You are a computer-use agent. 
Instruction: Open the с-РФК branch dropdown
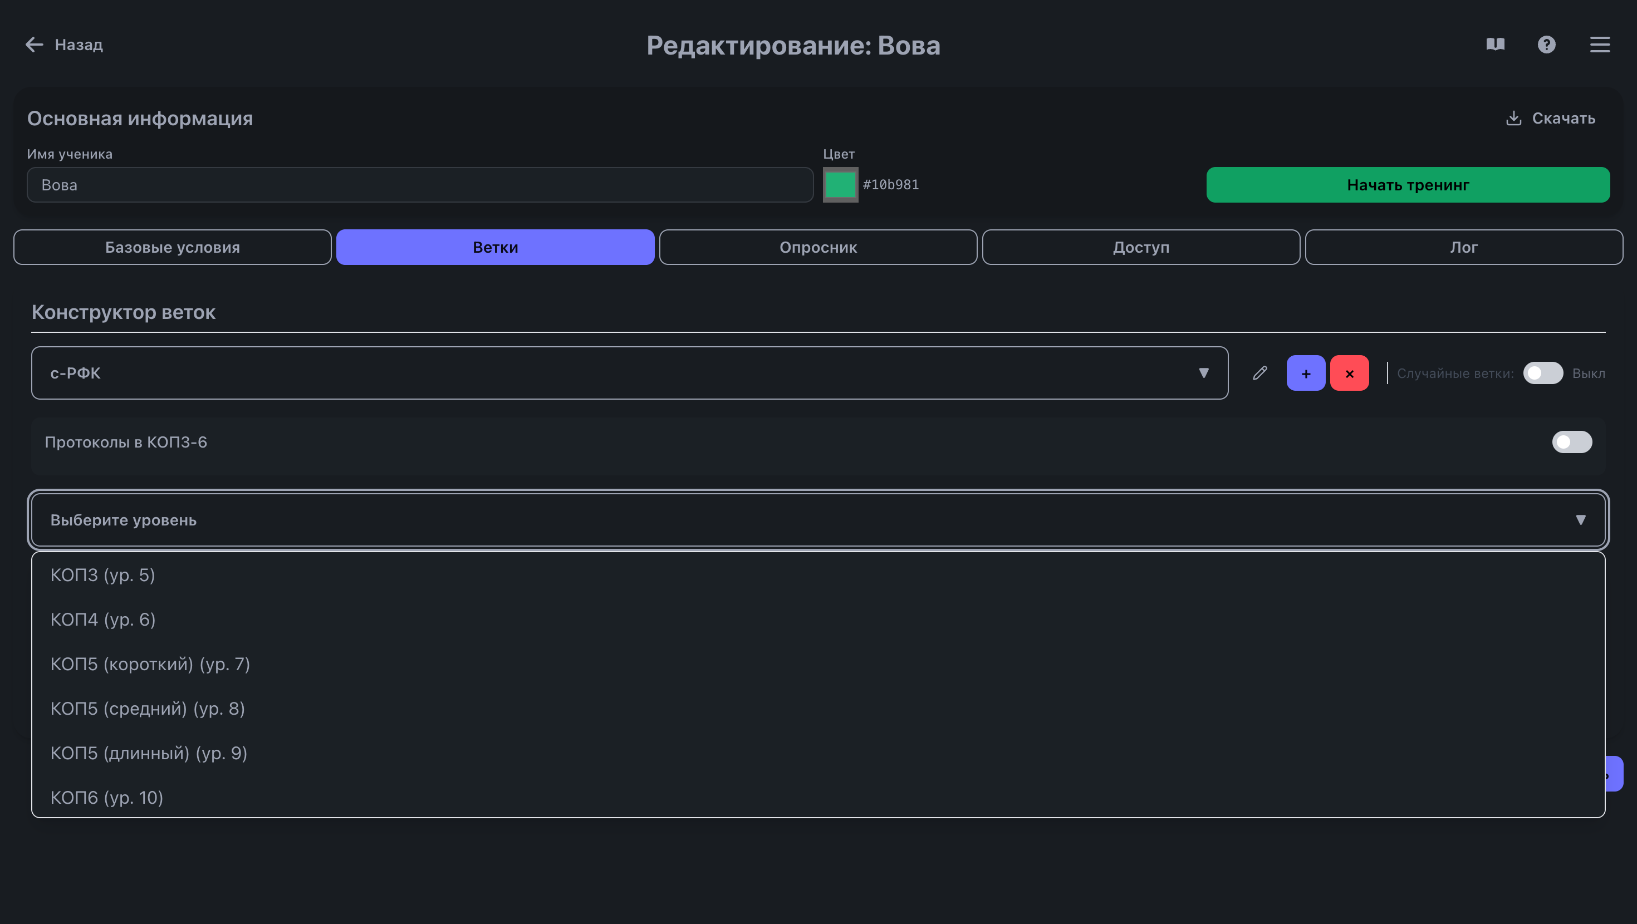coord(629,373)
